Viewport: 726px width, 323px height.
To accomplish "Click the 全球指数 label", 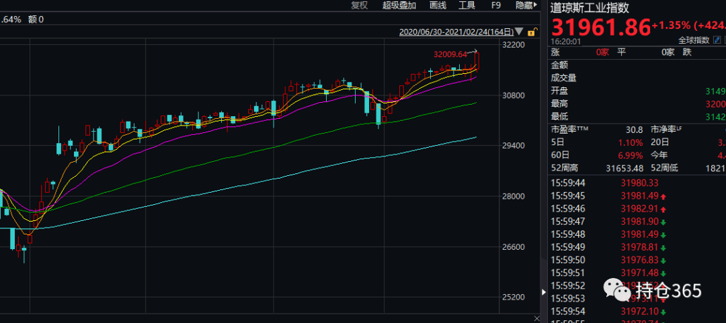I will click(x=693, y=40).
